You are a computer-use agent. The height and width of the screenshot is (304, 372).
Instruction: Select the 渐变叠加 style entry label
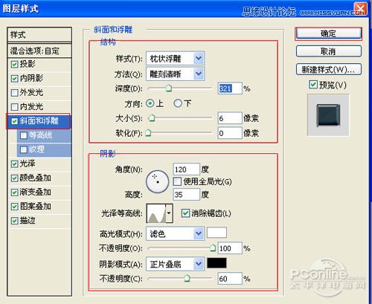(36, 192)
